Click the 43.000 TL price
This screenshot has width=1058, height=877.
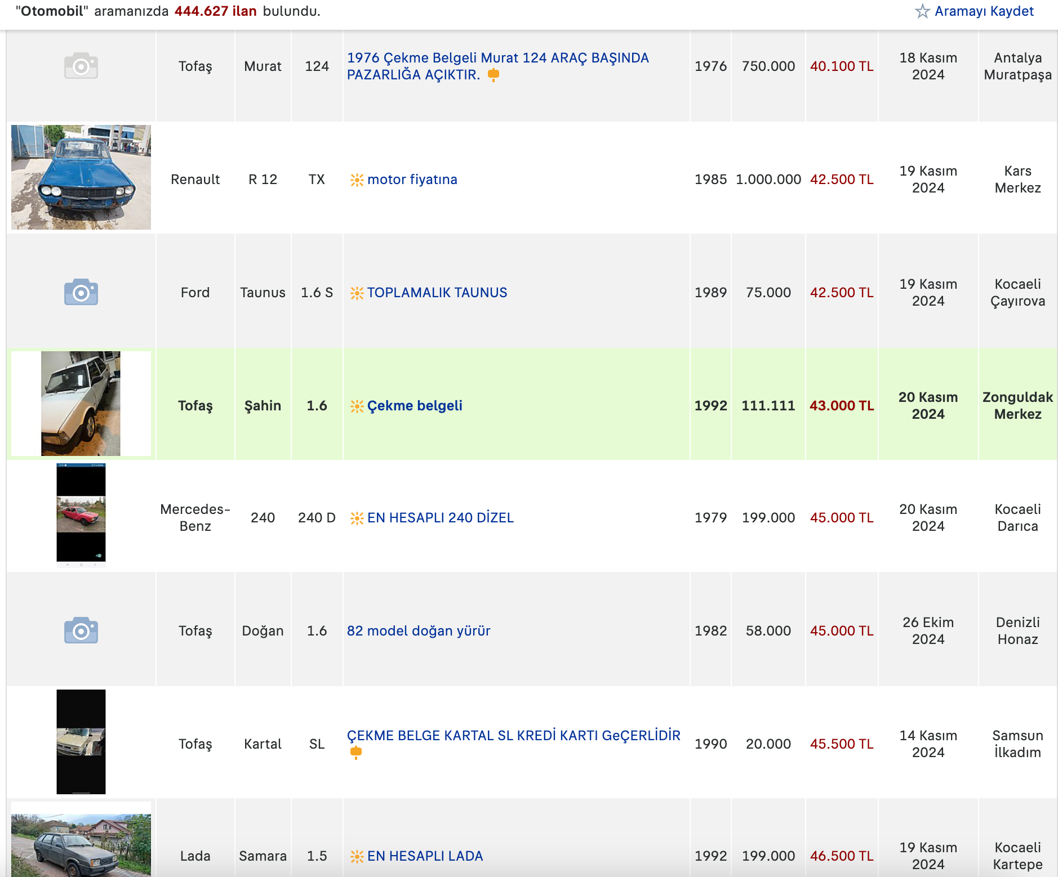point(842,406)
